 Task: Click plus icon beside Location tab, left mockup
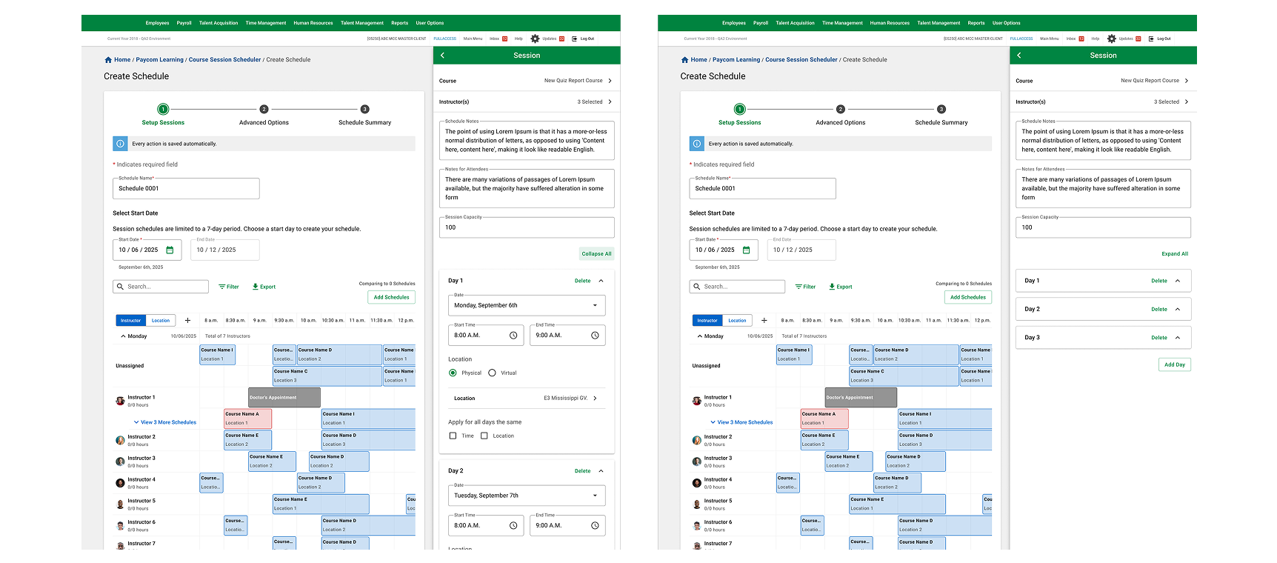(x=187, y=321)
